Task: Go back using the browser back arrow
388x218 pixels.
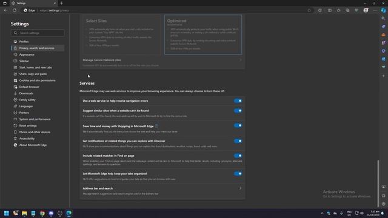Action: [x=5, y=10]
